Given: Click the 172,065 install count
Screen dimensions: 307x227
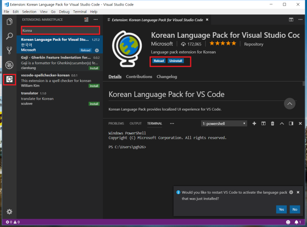Looking at the screenshot, I should 191,44.
